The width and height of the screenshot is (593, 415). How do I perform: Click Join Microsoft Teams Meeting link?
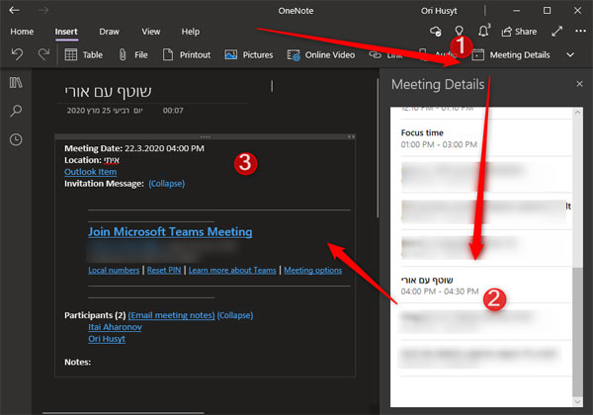point(169,232)
